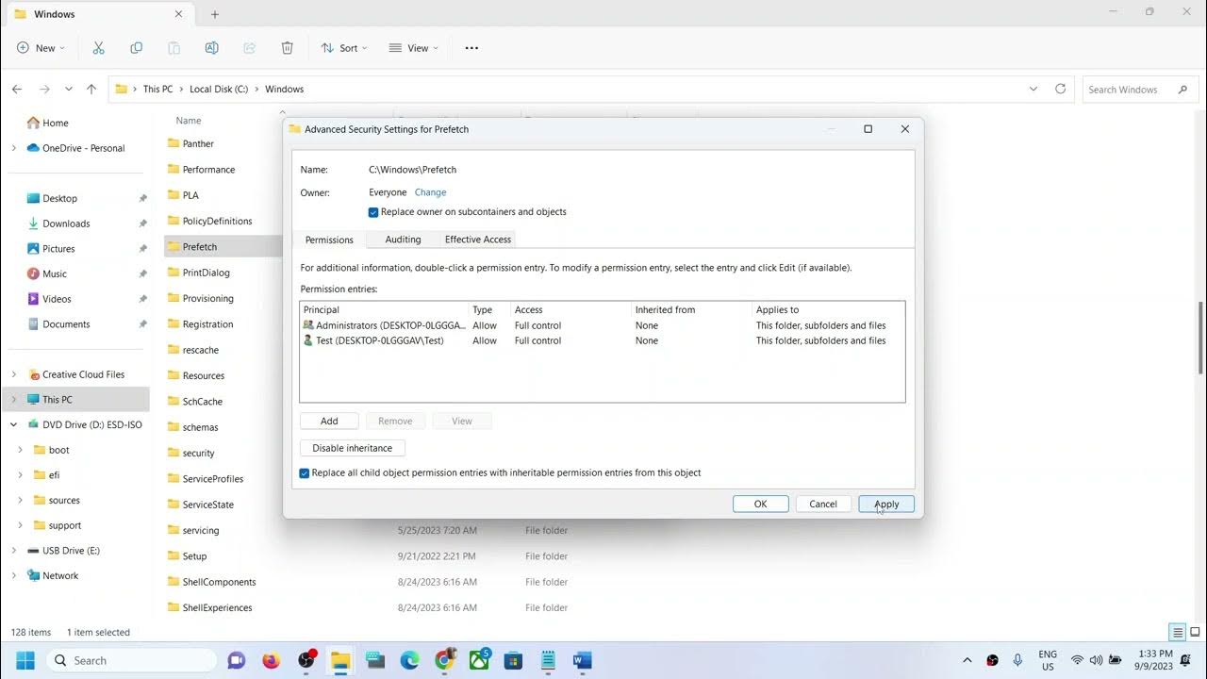Click the Disable inheritance button
The image size is (1207, 679).
coord(353,448)
